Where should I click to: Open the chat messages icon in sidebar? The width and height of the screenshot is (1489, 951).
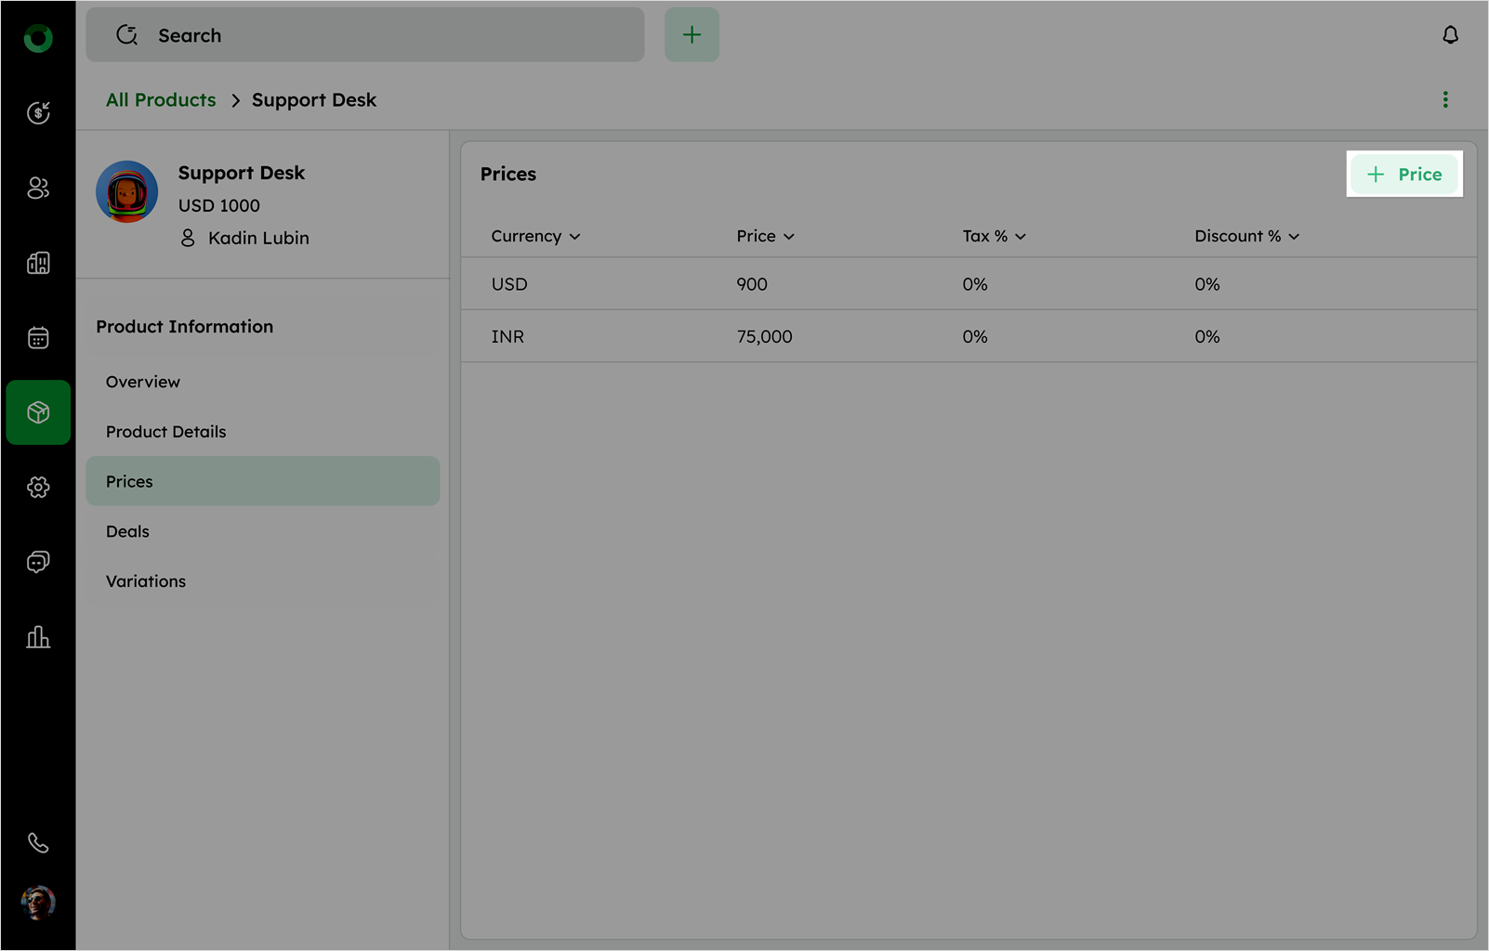pos(38,562)
